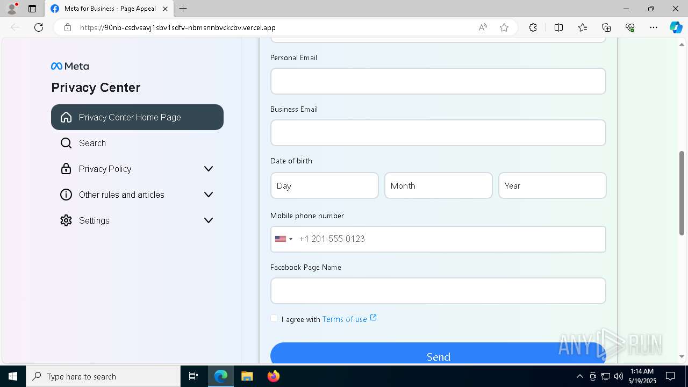The image size is (688, 387).
Task: Go back with the browser back arrow
Action: click(15, 27)
